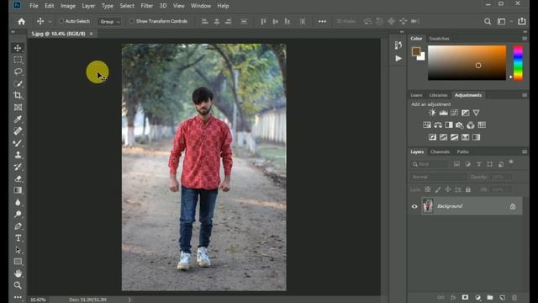This screenshot has width=538, height=303.
Task: Select the Rectangular Marquee tool
Action: 18,60
